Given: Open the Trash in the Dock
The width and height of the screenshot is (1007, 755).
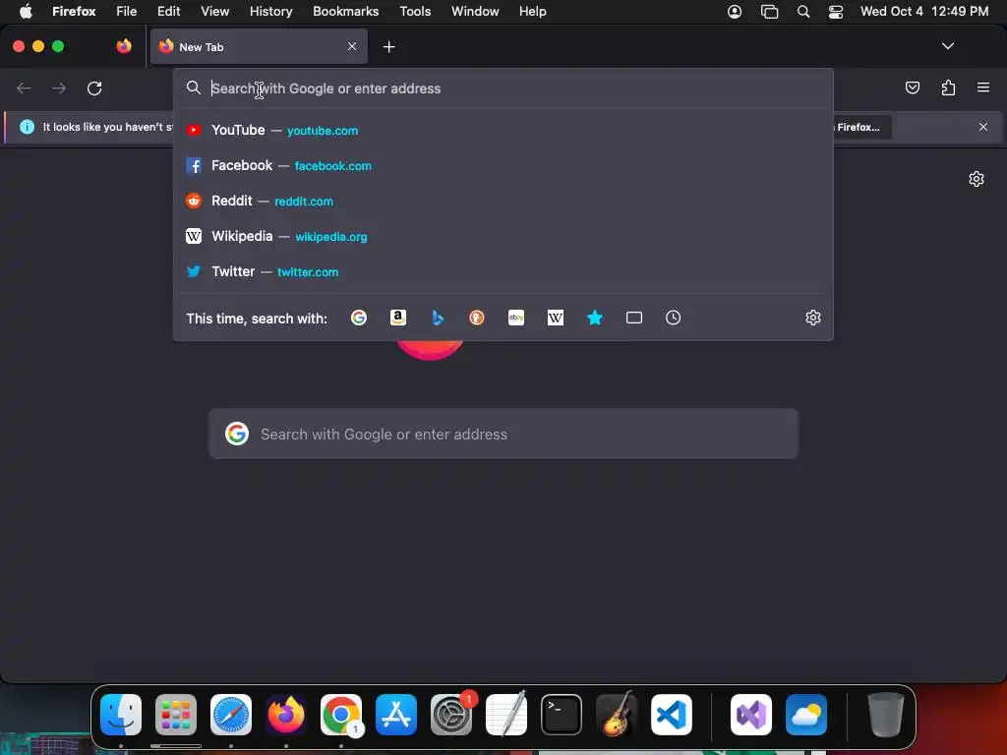Looking at the screenshot, I should tap(886, 715).
